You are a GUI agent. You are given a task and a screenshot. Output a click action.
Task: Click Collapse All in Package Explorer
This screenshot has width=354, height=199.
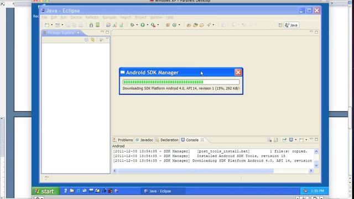86,40
